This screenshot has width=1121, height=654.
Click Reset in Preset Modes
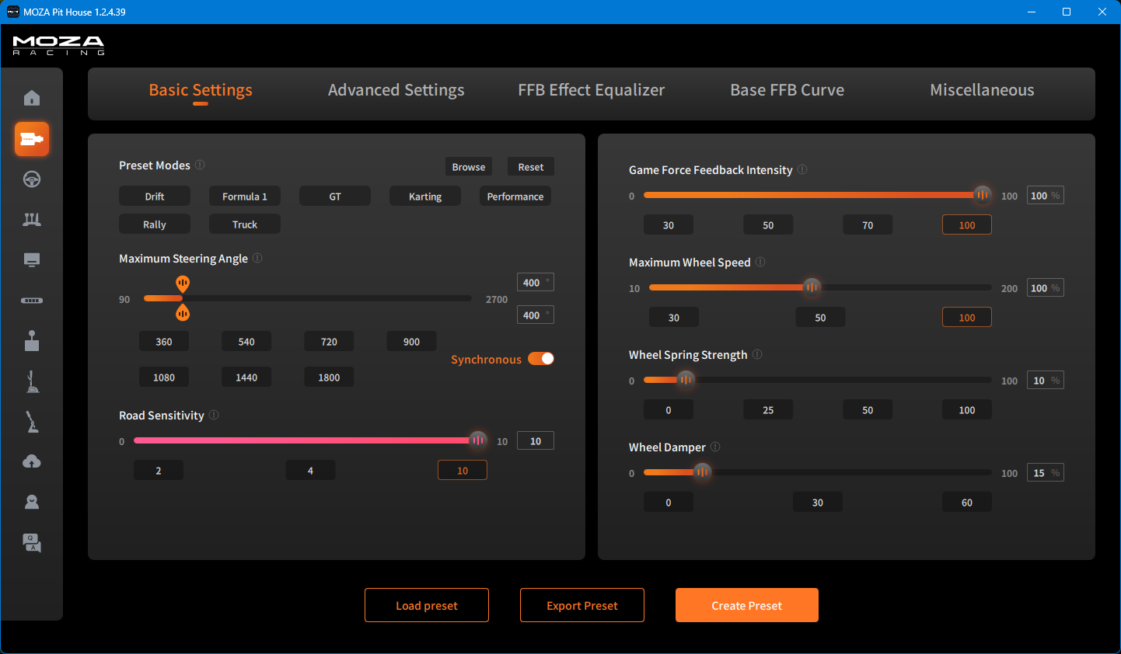(531, 167)
